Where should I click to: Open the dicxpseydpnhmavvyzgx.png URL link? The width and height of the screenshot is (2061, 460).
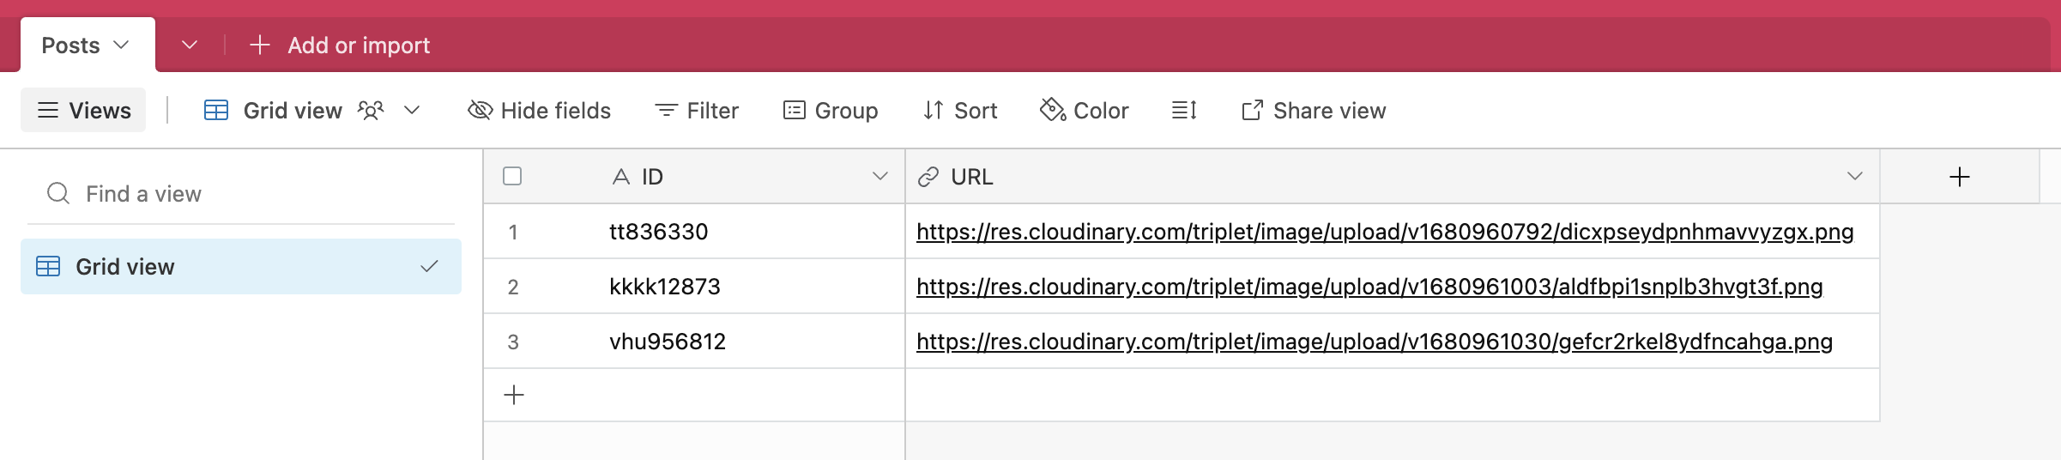coord(1384,232)
